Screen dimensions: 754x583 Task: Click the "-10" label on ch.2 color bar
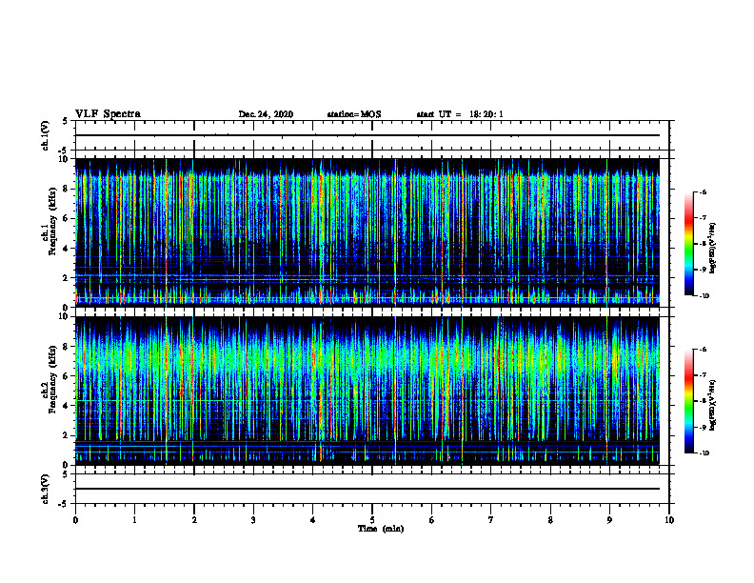(704, 453)
